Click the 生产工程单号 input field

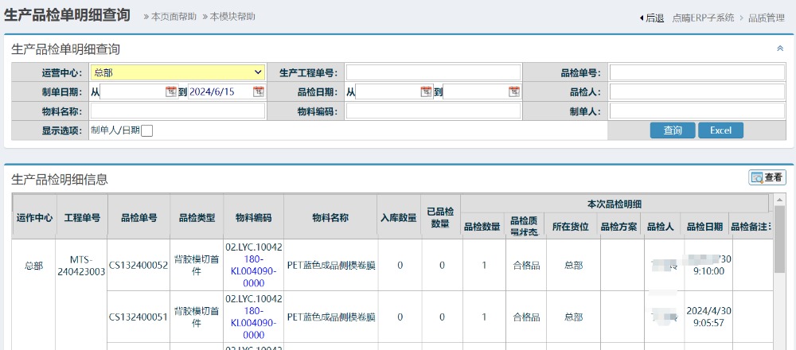433,72
